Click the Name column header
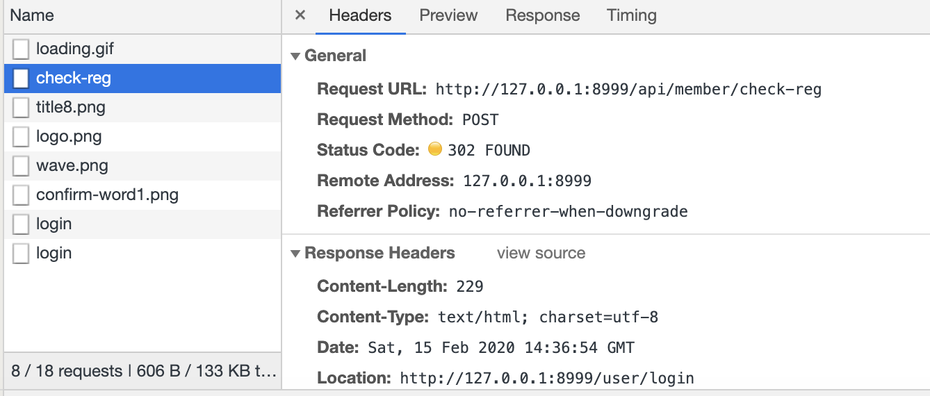The image size is (930, 396). click(x=32, y=15)
